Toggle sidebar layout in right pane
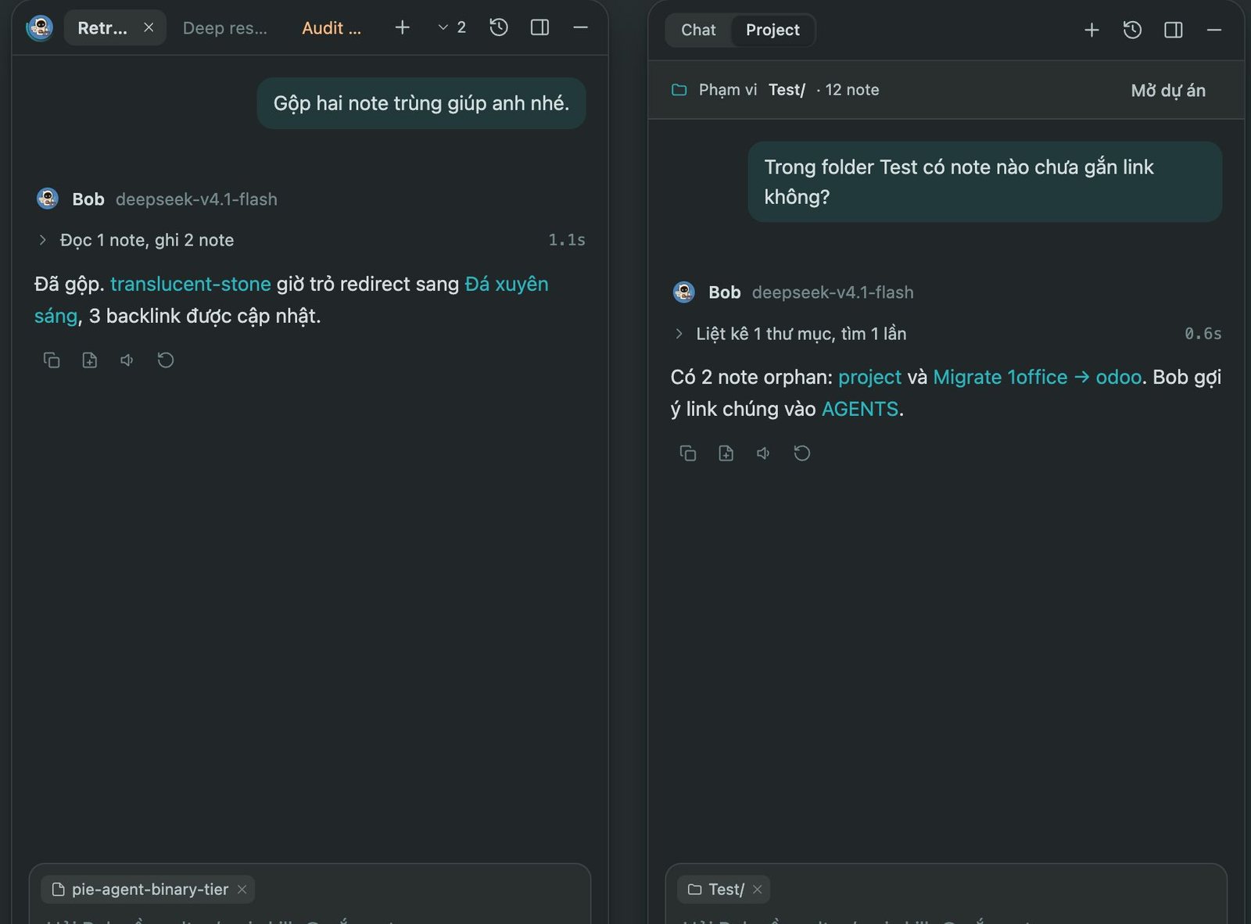The image size is (1251, 924). click(x=1174, y=30)
